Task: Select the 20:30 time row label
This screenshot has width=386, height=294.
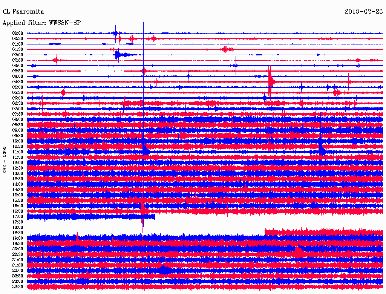Action: 18,254
